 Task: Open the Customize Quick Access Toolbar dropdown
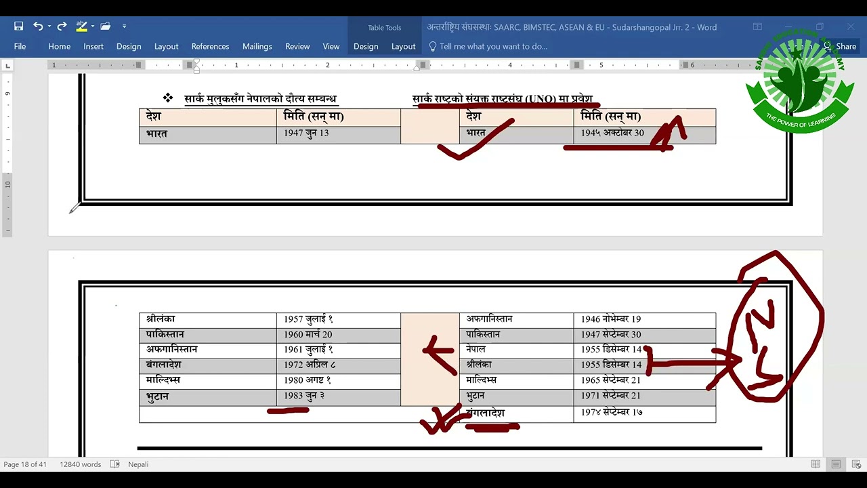pos(124,26)
